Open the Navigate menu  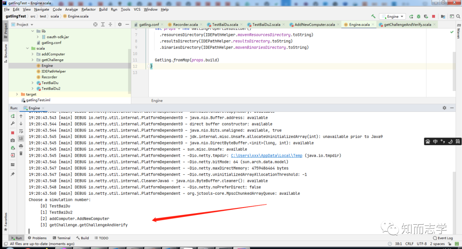tap(41, 9)
